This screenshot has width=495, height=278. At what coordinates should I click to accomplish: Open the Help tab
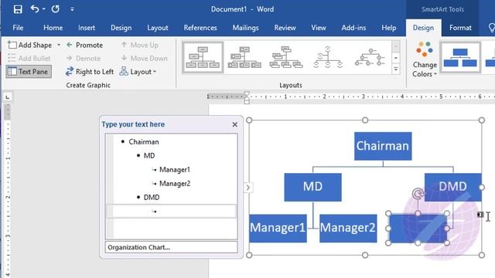pos(388,28)
